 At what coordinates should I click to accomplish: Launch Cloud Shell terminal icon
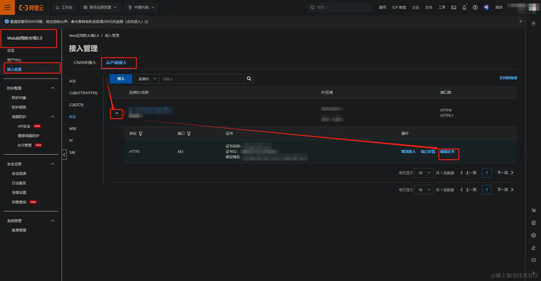454,7
